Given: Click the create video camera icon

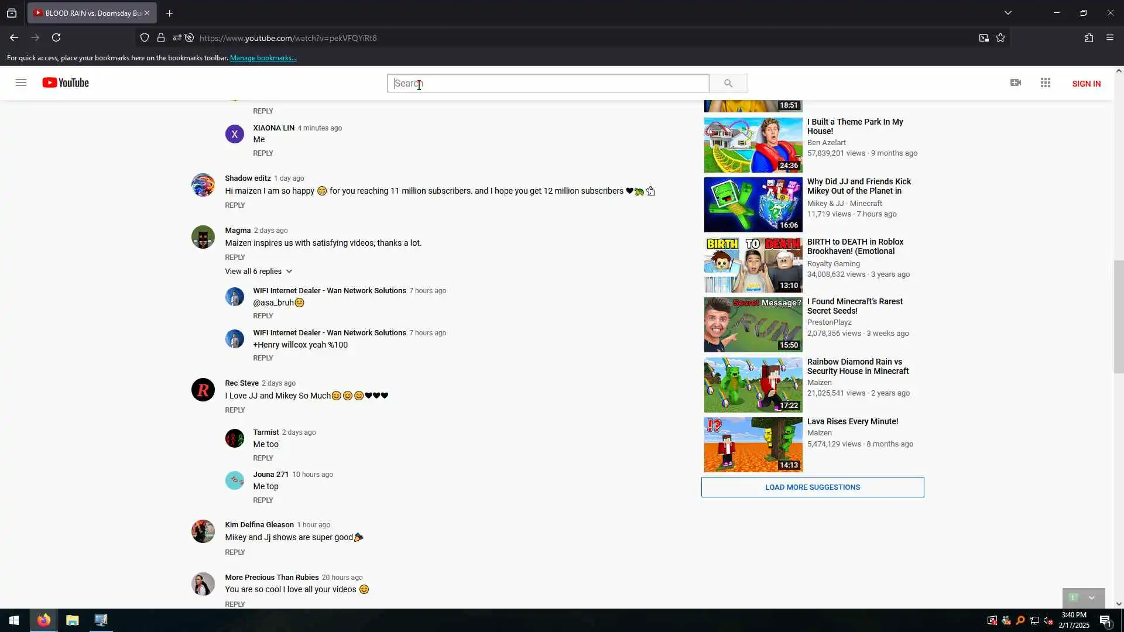Looking at the screenshot, I should coord(1016,83).
